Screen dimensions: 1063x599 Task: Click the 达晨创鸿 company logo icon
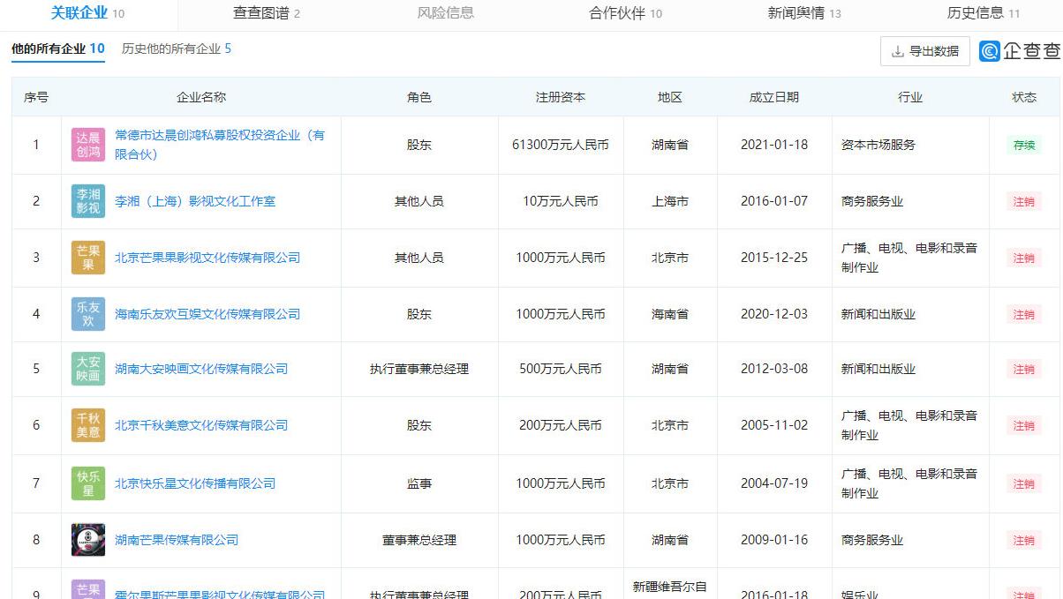point(88,145)
